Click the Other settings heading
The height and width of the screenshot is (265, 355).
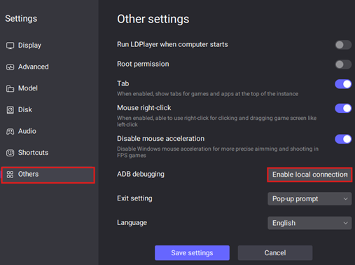click(x=153, y=19)
